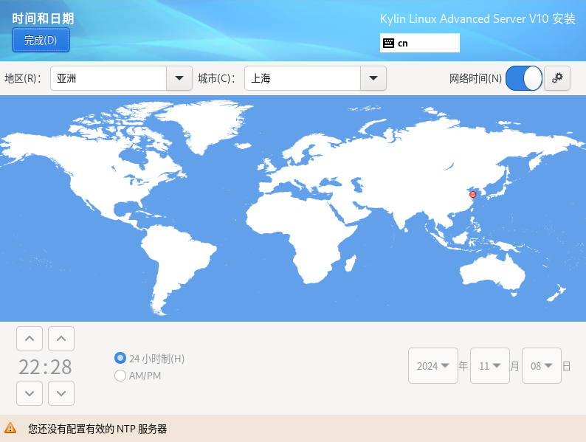Increase hours with up arrow

coord(30,339)
